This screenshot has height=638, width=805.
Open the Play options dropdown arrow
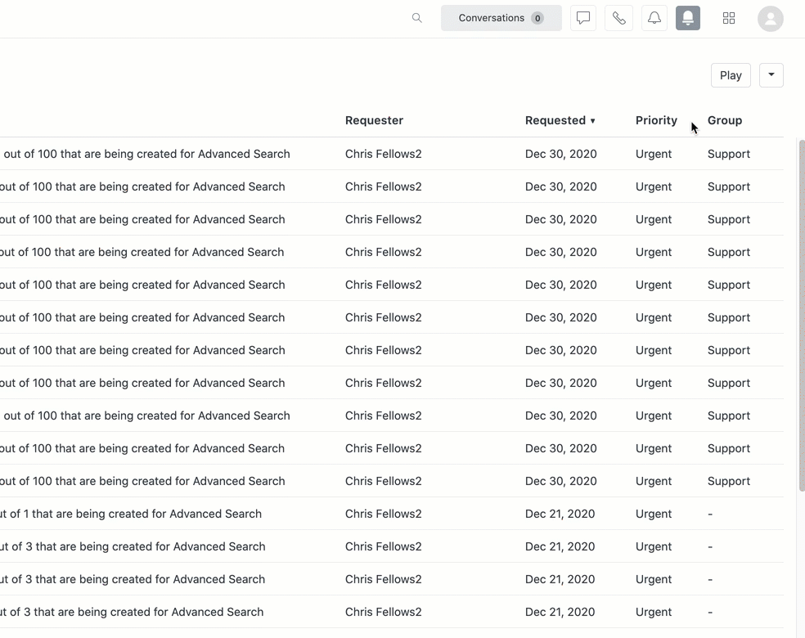[771, 74]
